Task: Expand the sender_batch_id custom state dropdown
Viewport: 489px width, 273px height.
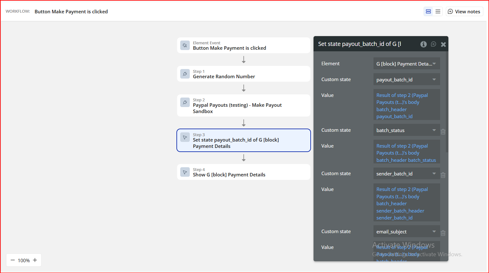Action: [406, 174]
